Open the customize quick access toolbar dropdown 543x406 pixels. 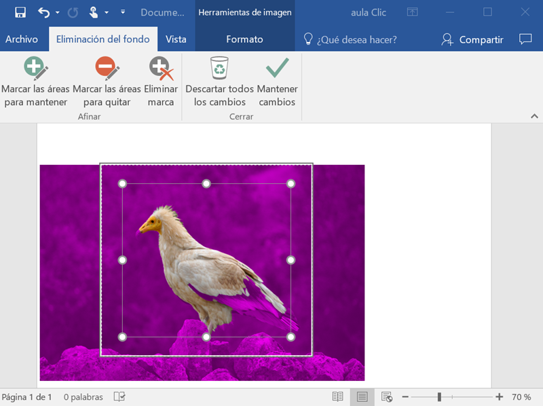pos(123,12)
